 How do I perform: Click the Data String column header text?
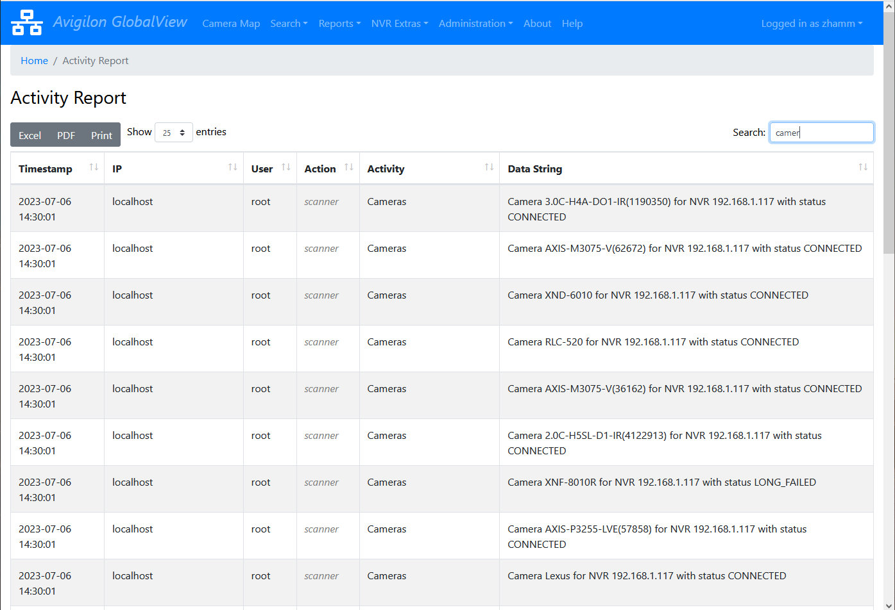[534, 169]
